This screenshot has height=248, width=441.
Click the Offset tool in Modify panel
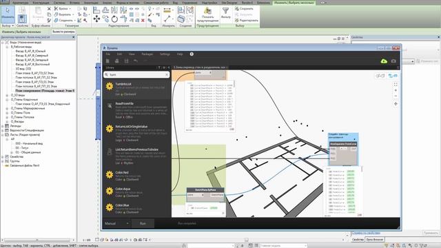105,10
